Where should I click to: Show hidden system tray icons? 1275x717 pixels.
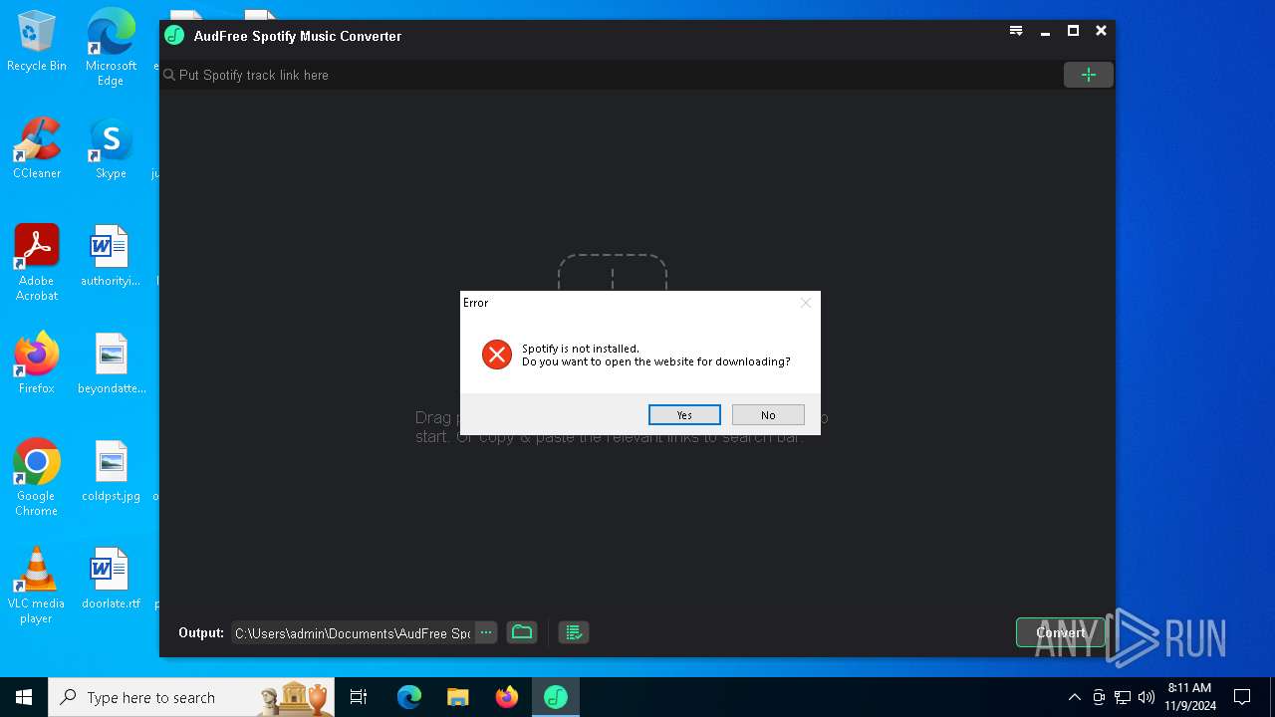click(x=1074, y=697)
